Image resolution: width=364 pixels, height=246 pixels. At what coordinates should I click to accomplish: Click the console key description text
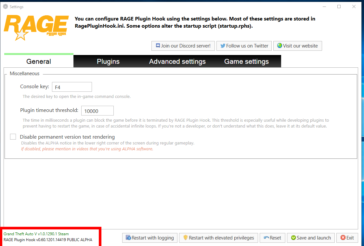coord(77,97)
